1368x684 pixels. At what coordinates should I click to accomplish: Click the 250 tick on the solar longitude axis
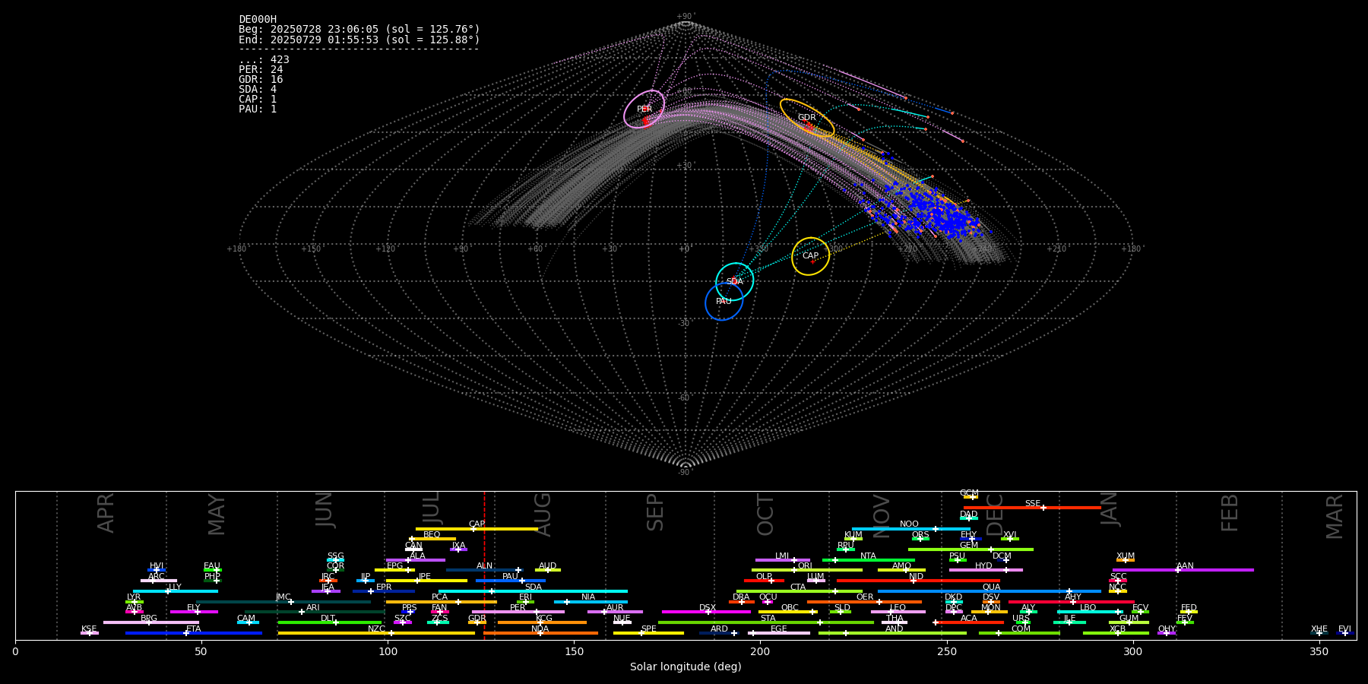click(947, 651)
